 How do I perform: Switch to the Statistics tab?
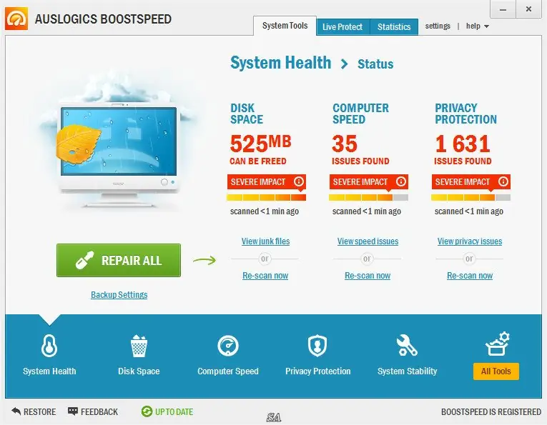394,27
